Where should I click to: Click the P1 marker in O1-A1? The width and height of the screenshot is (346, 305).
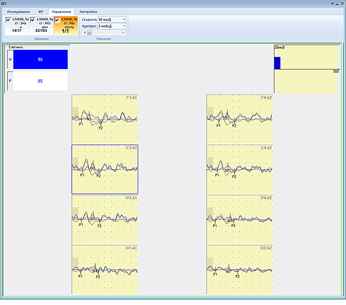pyautogui.click(x=80, y=276)
